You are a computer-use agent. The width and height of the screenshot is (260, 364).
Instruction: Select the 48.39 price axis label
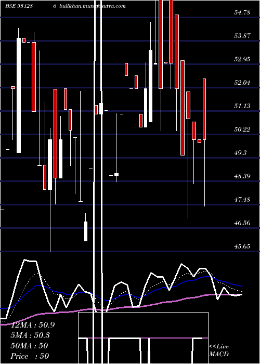tap(242, 176)
